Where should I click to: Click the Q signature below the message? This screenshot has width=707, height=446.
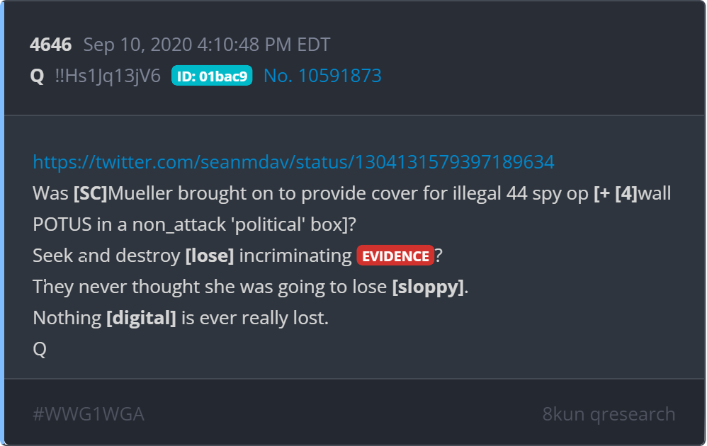[40, 349]
